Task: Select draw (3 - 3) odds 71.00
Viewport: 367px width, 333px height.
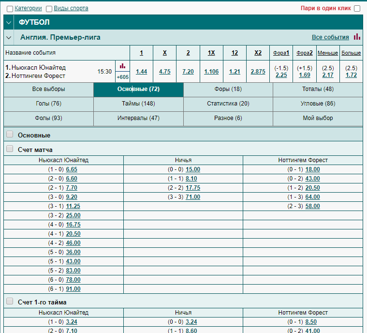Action: click(x=193, y=197)
